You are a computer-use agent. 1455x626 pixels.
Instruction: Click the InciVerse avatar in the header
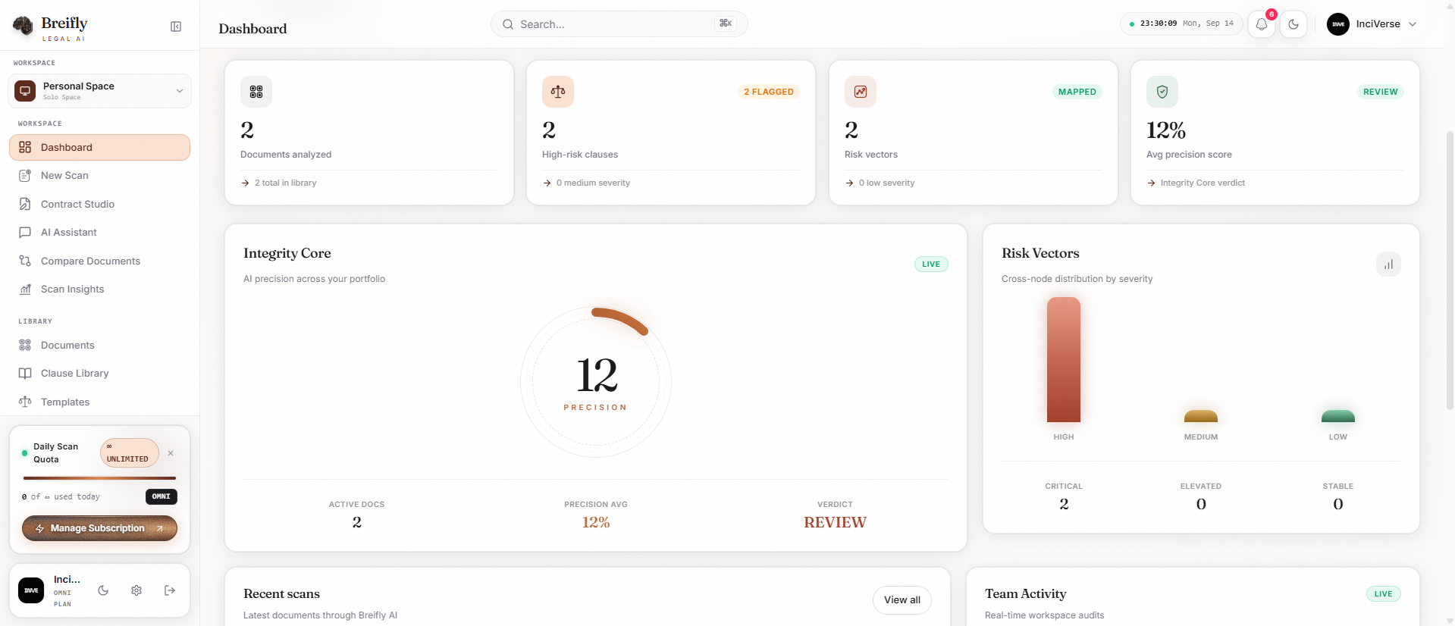pyautogui.click(x=1338, y=24)
